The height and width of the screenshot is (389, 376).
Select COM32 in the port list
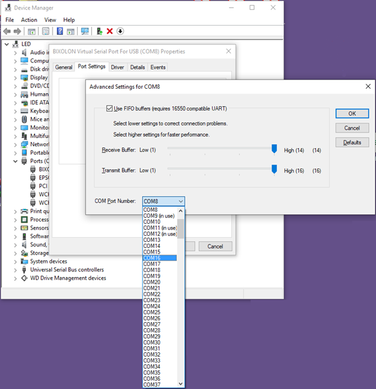coord(160,354)
